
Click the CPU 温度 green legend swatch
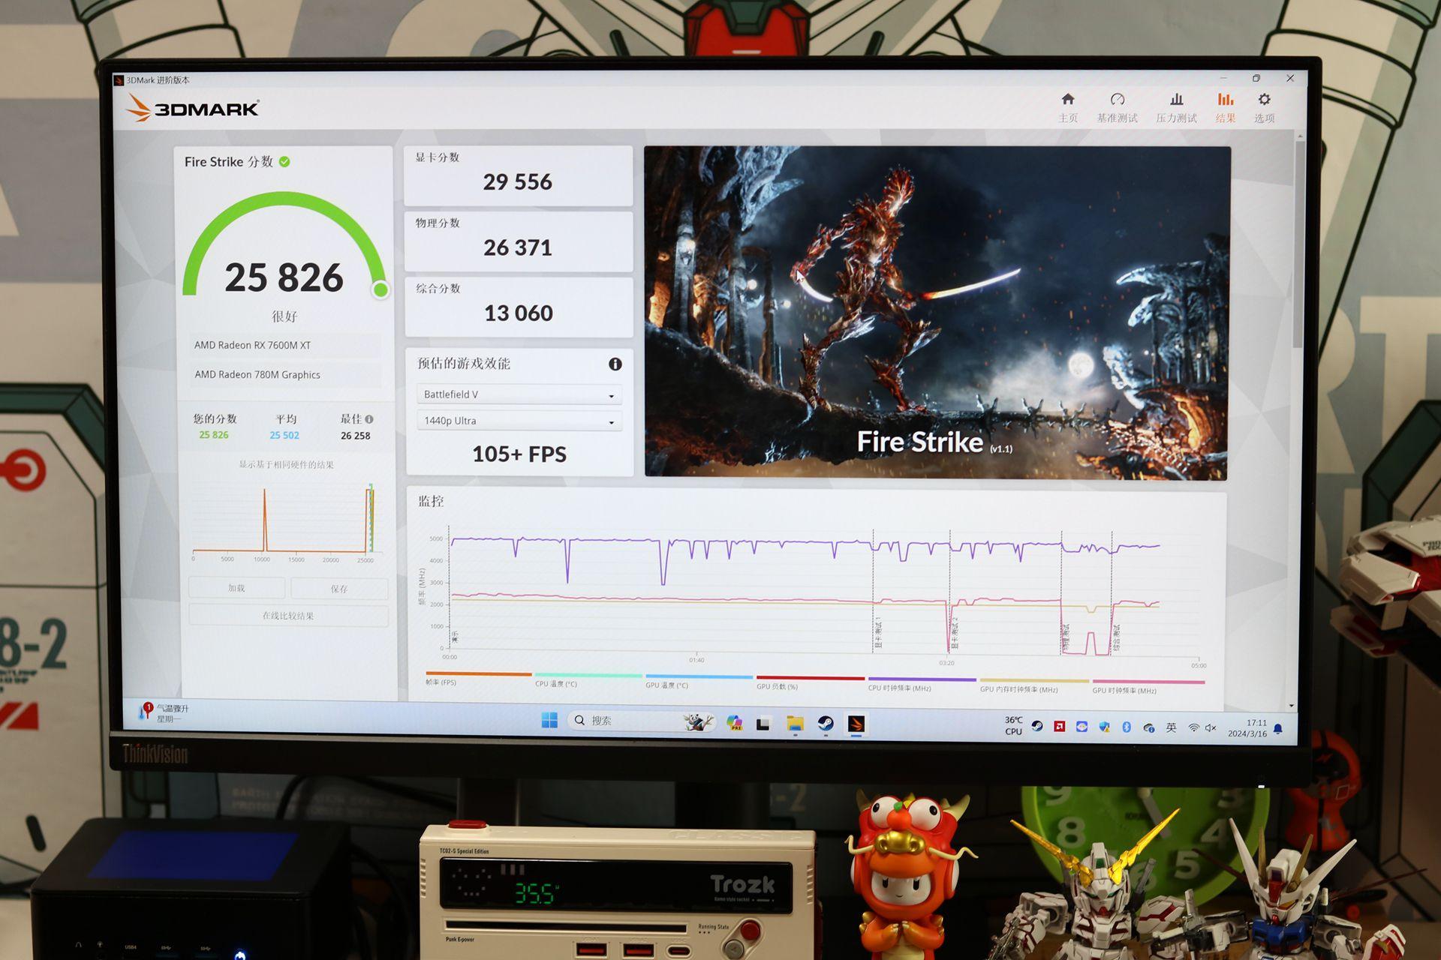coord(588,676)
